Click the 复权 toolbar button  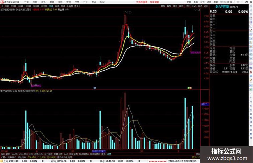163,6
